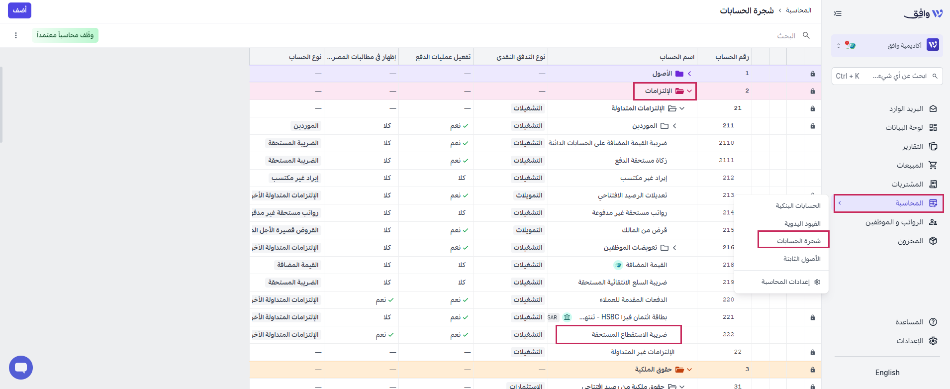This screenshot has height=389, width=950.
Task: Expand the تعويضات الموظفين folder
Action: (674, 248)
